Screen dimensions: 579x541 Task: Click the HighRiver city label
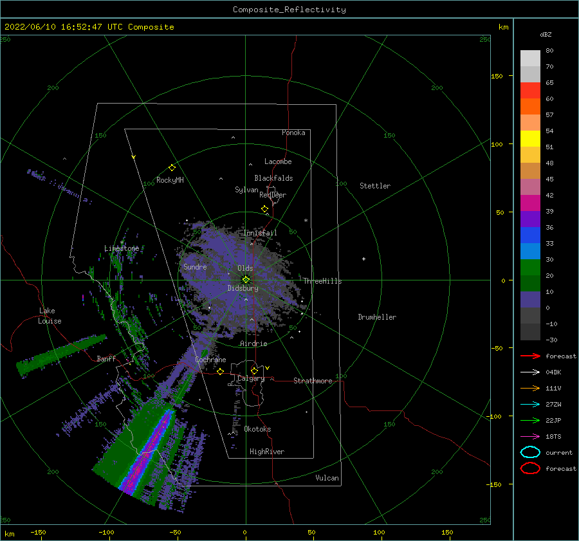point(267,452)
